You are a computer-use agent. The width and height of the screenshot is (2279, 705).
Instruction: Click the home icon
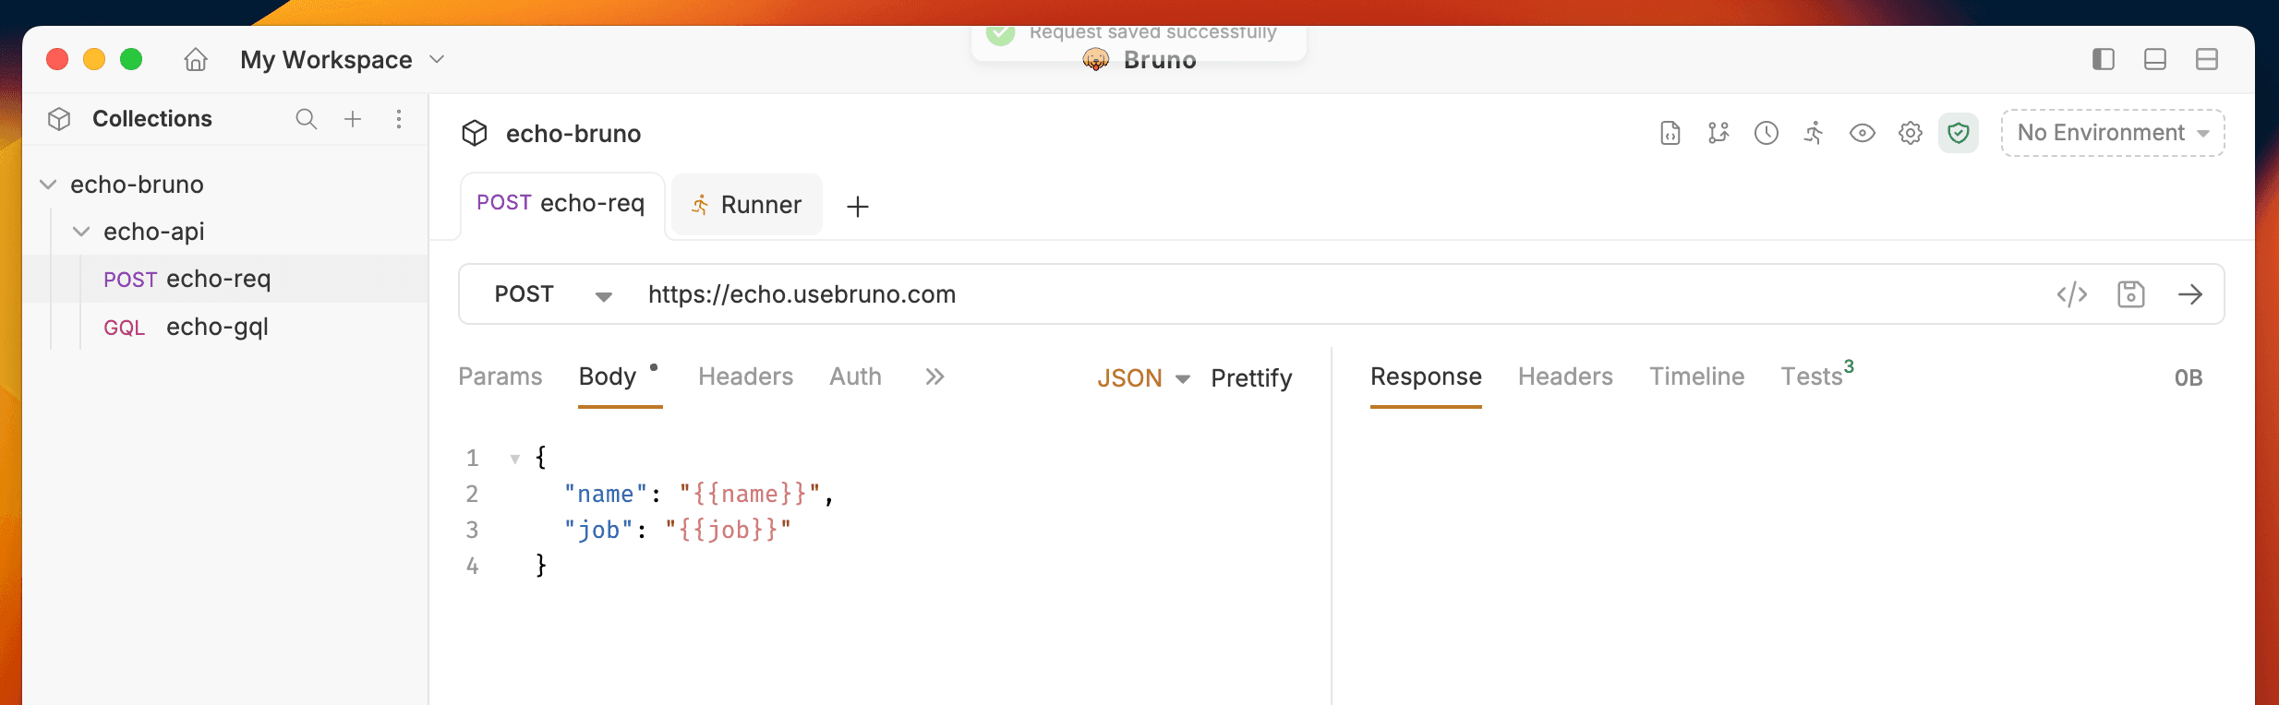point(196,60)
